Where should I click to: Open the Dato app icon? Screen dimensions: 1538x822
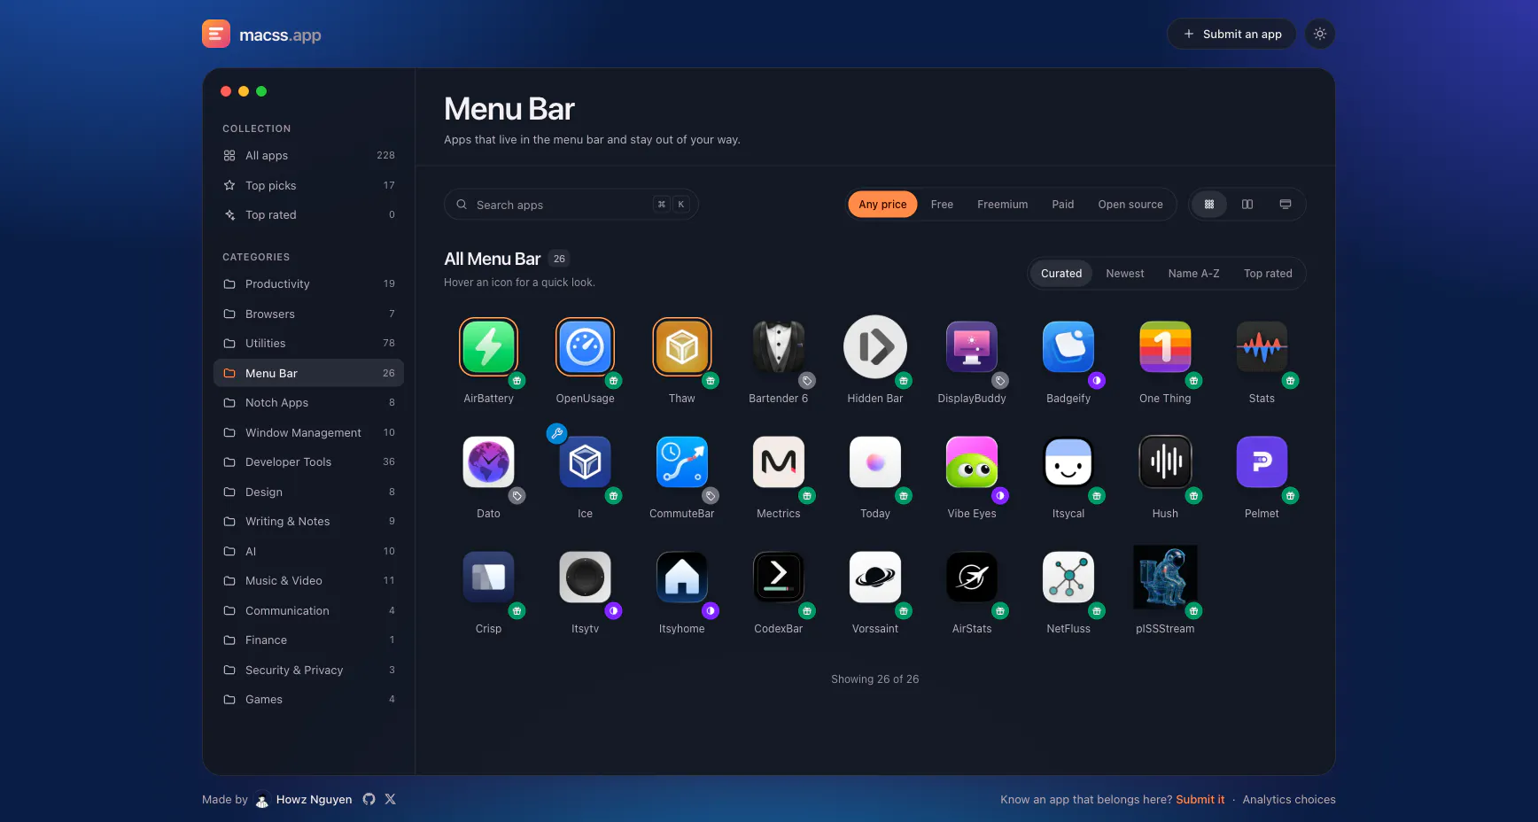488,461
